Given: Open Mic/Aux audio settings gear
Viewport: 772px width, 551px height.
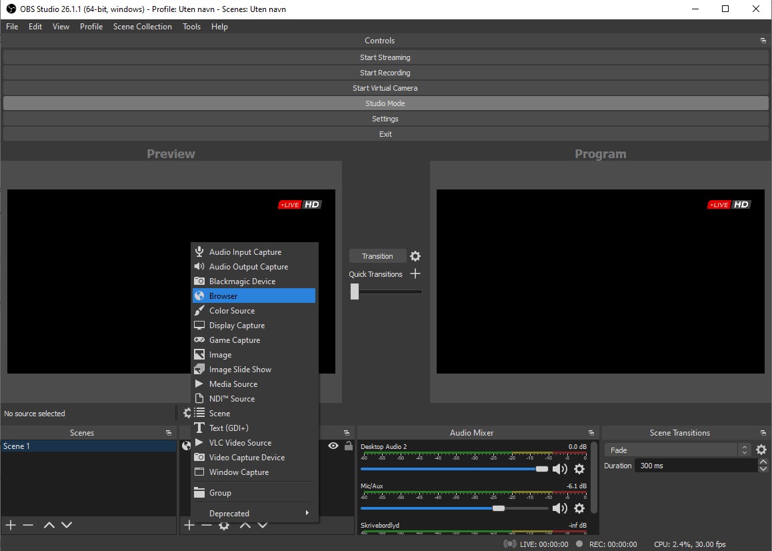Looking at the screenshot, I should tap(579, 508).
